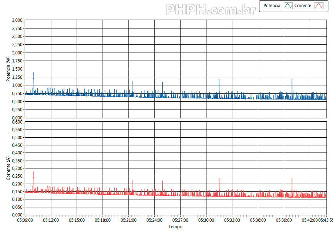Select the Corrente legend label
333x232 pixels.
click(303, 6)
